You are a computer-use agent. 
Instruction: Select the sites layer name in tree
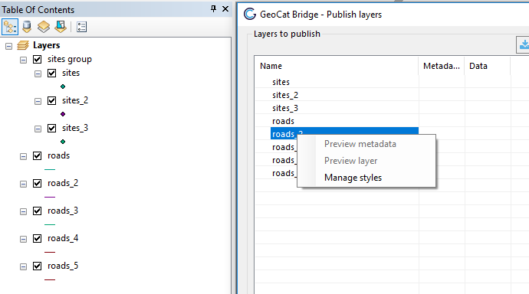tap(71, 73)
